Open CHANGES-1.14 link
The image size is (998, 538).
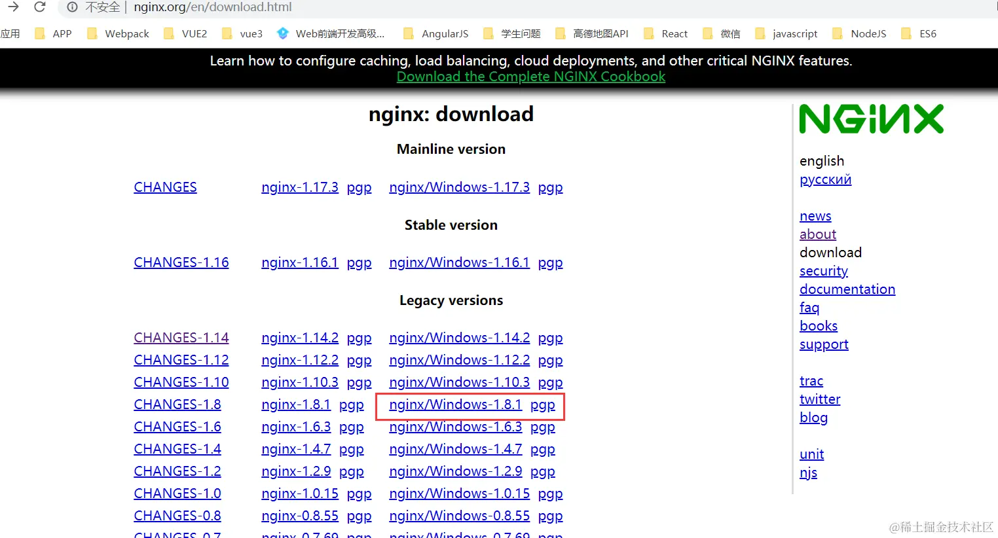[181, 338]
